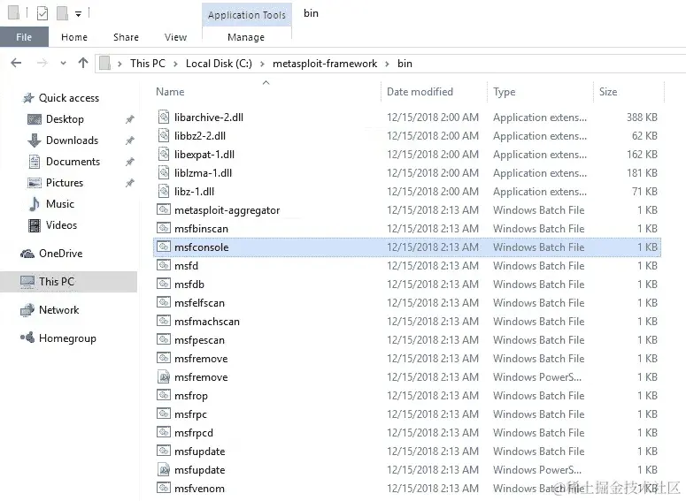Open Documents in the sidebar
Viewport: 686px width, 501px height.
click(x=73, y=161)
